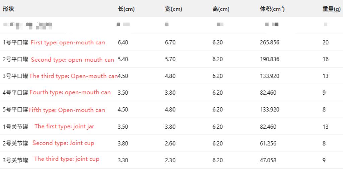
Task: Click the 形状 column header
Action: [x=8, y=9]
